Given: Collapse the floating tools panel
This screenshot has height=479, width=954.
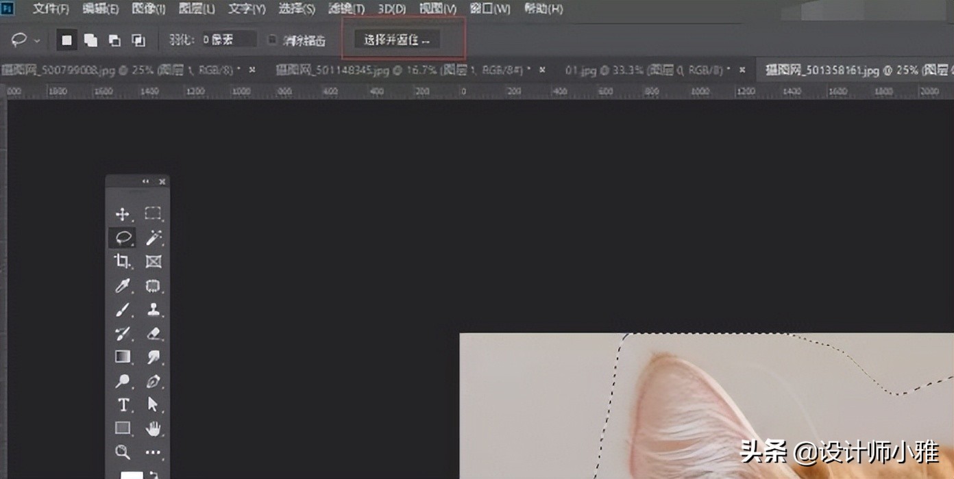Looking at the screenshot, I should coord(144,181).
